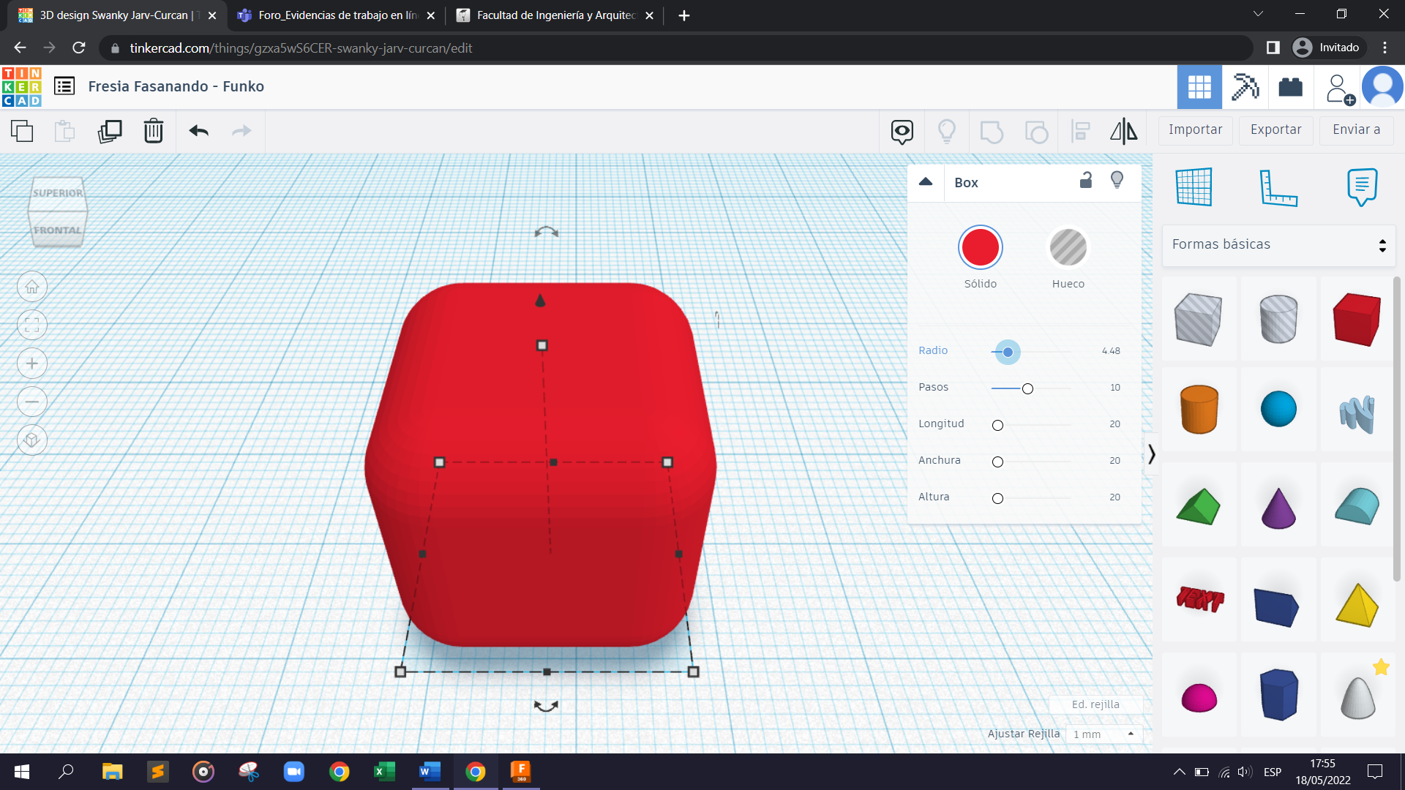
Task: Toggle the Box lock icon
Action: pyautogui.click(x=1086, y=181)
